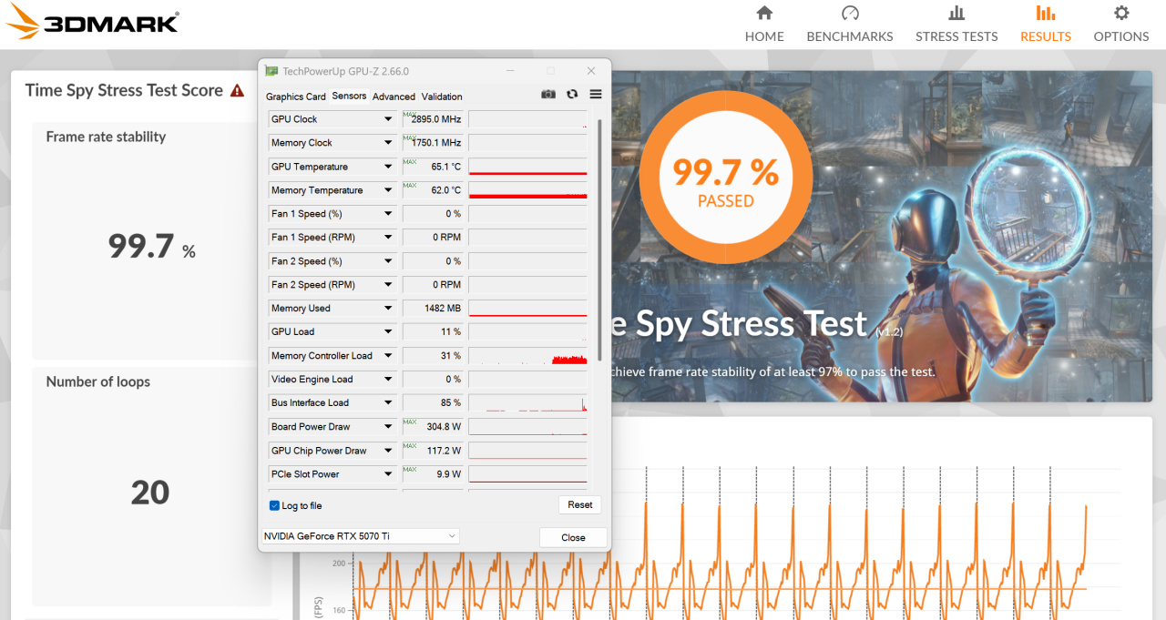1166x620 pixels.
Task: Expand Bus Interface Load sensor dropdown
Action: [388, 403]
